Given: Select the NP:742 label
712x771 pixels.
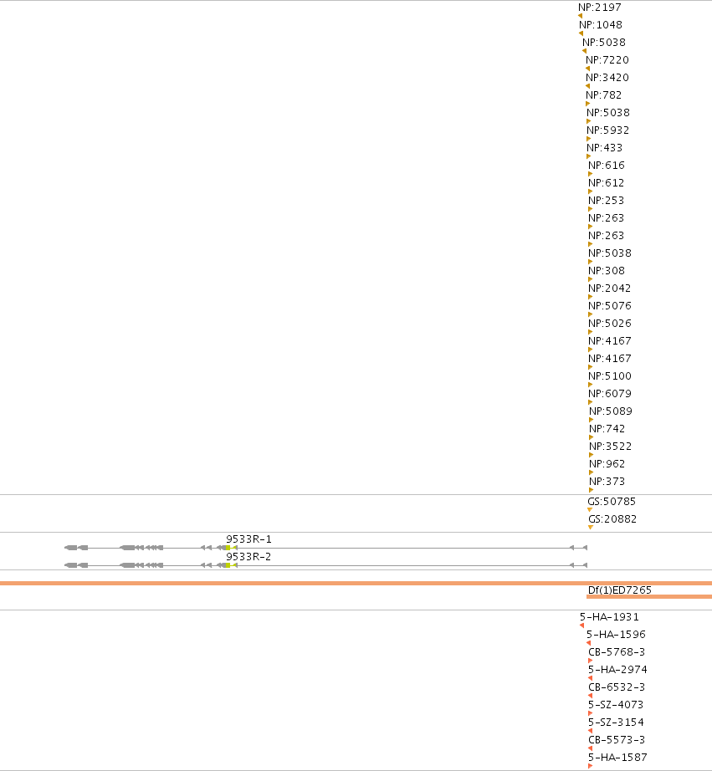Looking at the screenshot, I should click(607, 429).
